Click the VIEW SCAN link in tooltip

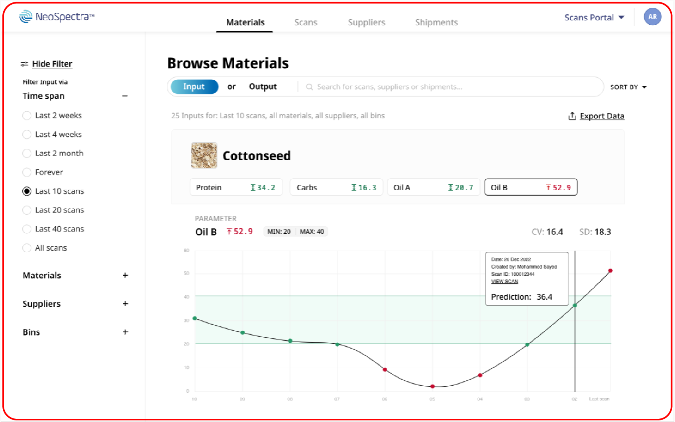pos(504,281)
